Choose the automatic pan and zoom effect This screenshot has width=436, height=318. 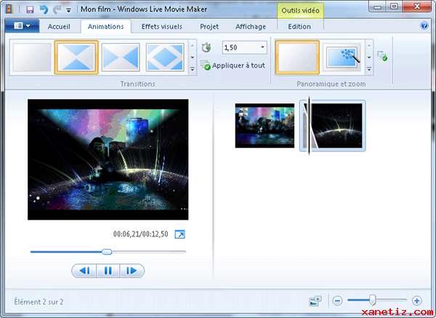click(342, 57)
